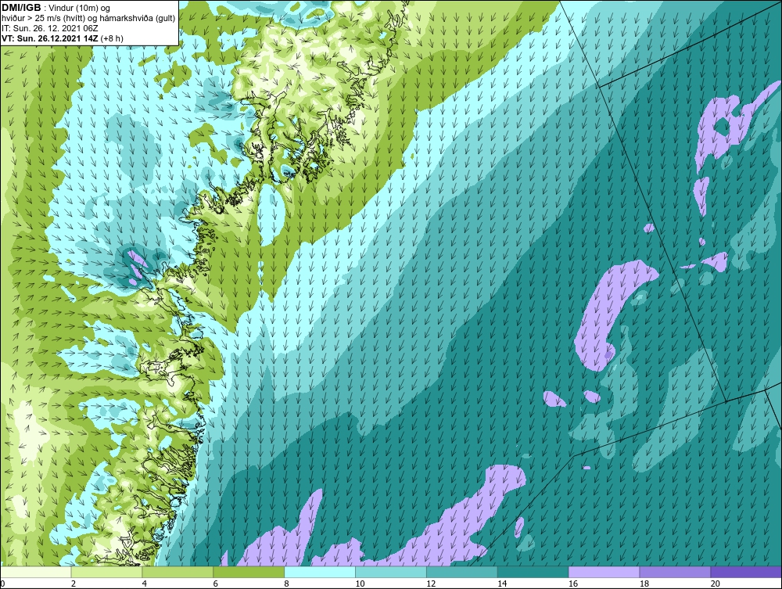782x589 pixels.
Task: Click the 'IT: Sun. 26. 12. 2021 06Z' line
Action: pyautogui.click(x=50, y=28)
